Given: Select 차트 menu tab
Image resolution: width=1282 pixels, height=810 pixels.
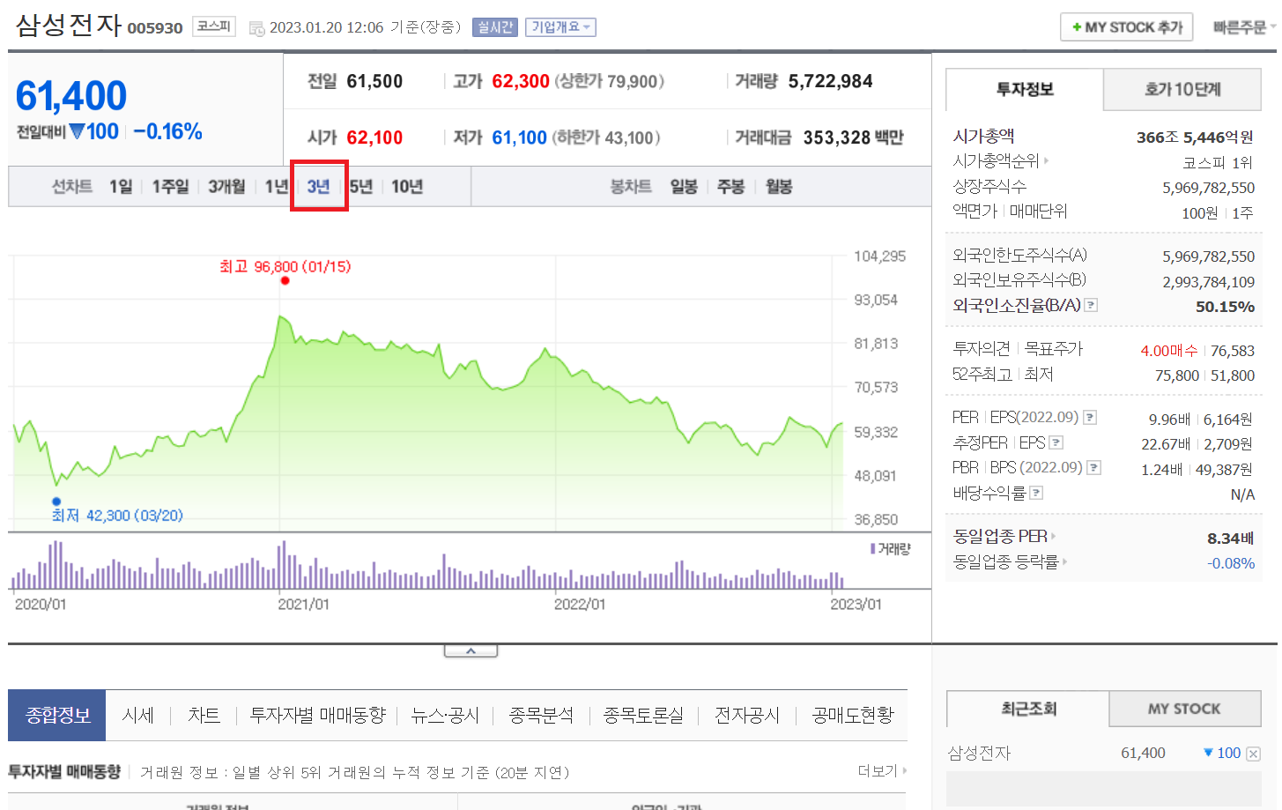Looking at the screenshot, I should (204, 715).
